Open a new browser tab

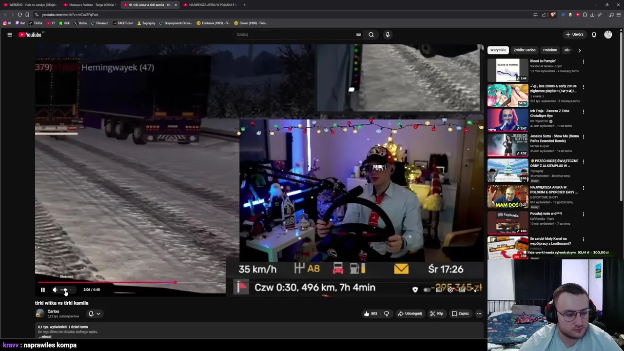[x=245, y=5]
